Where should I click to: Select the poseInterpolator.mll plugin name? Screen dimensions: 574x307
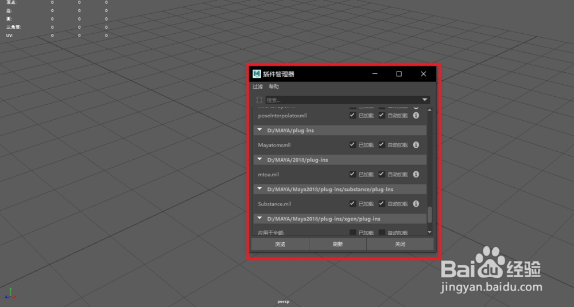tap(282, 116)
